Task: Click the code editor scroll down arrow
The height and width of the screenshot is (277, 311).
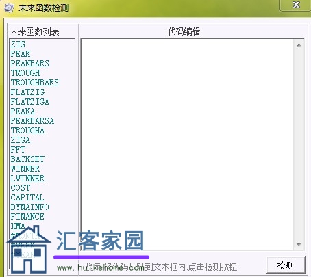Action: 299,245
